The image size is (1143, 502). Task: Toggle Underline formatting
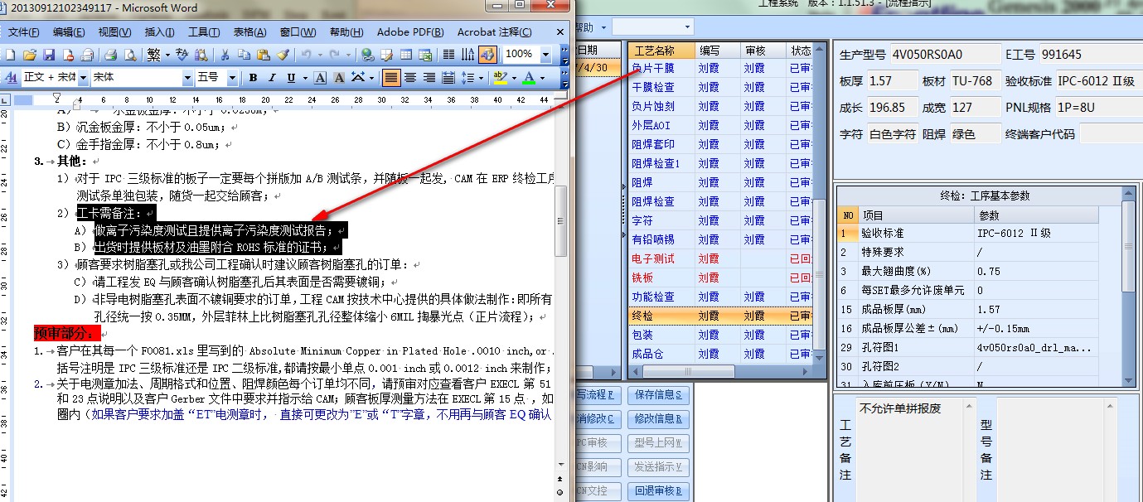291,78
